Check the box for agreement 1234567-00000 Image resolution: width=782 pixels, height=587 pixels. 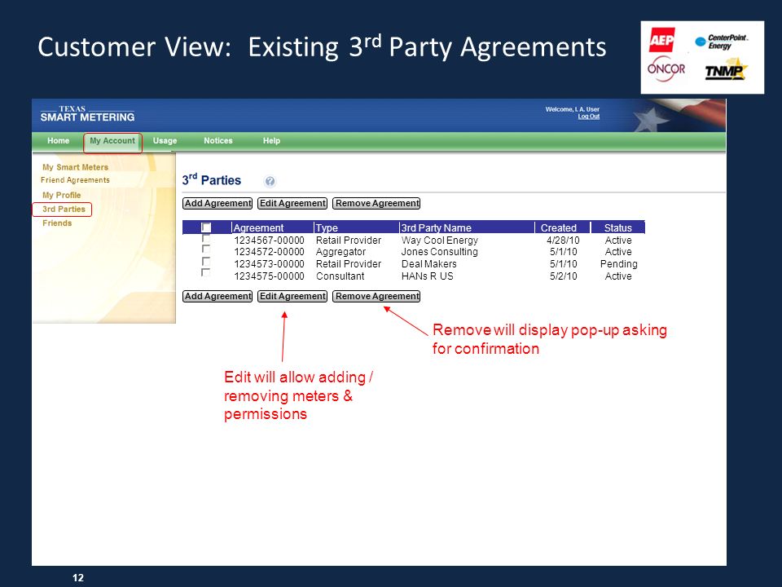[205, 239]
